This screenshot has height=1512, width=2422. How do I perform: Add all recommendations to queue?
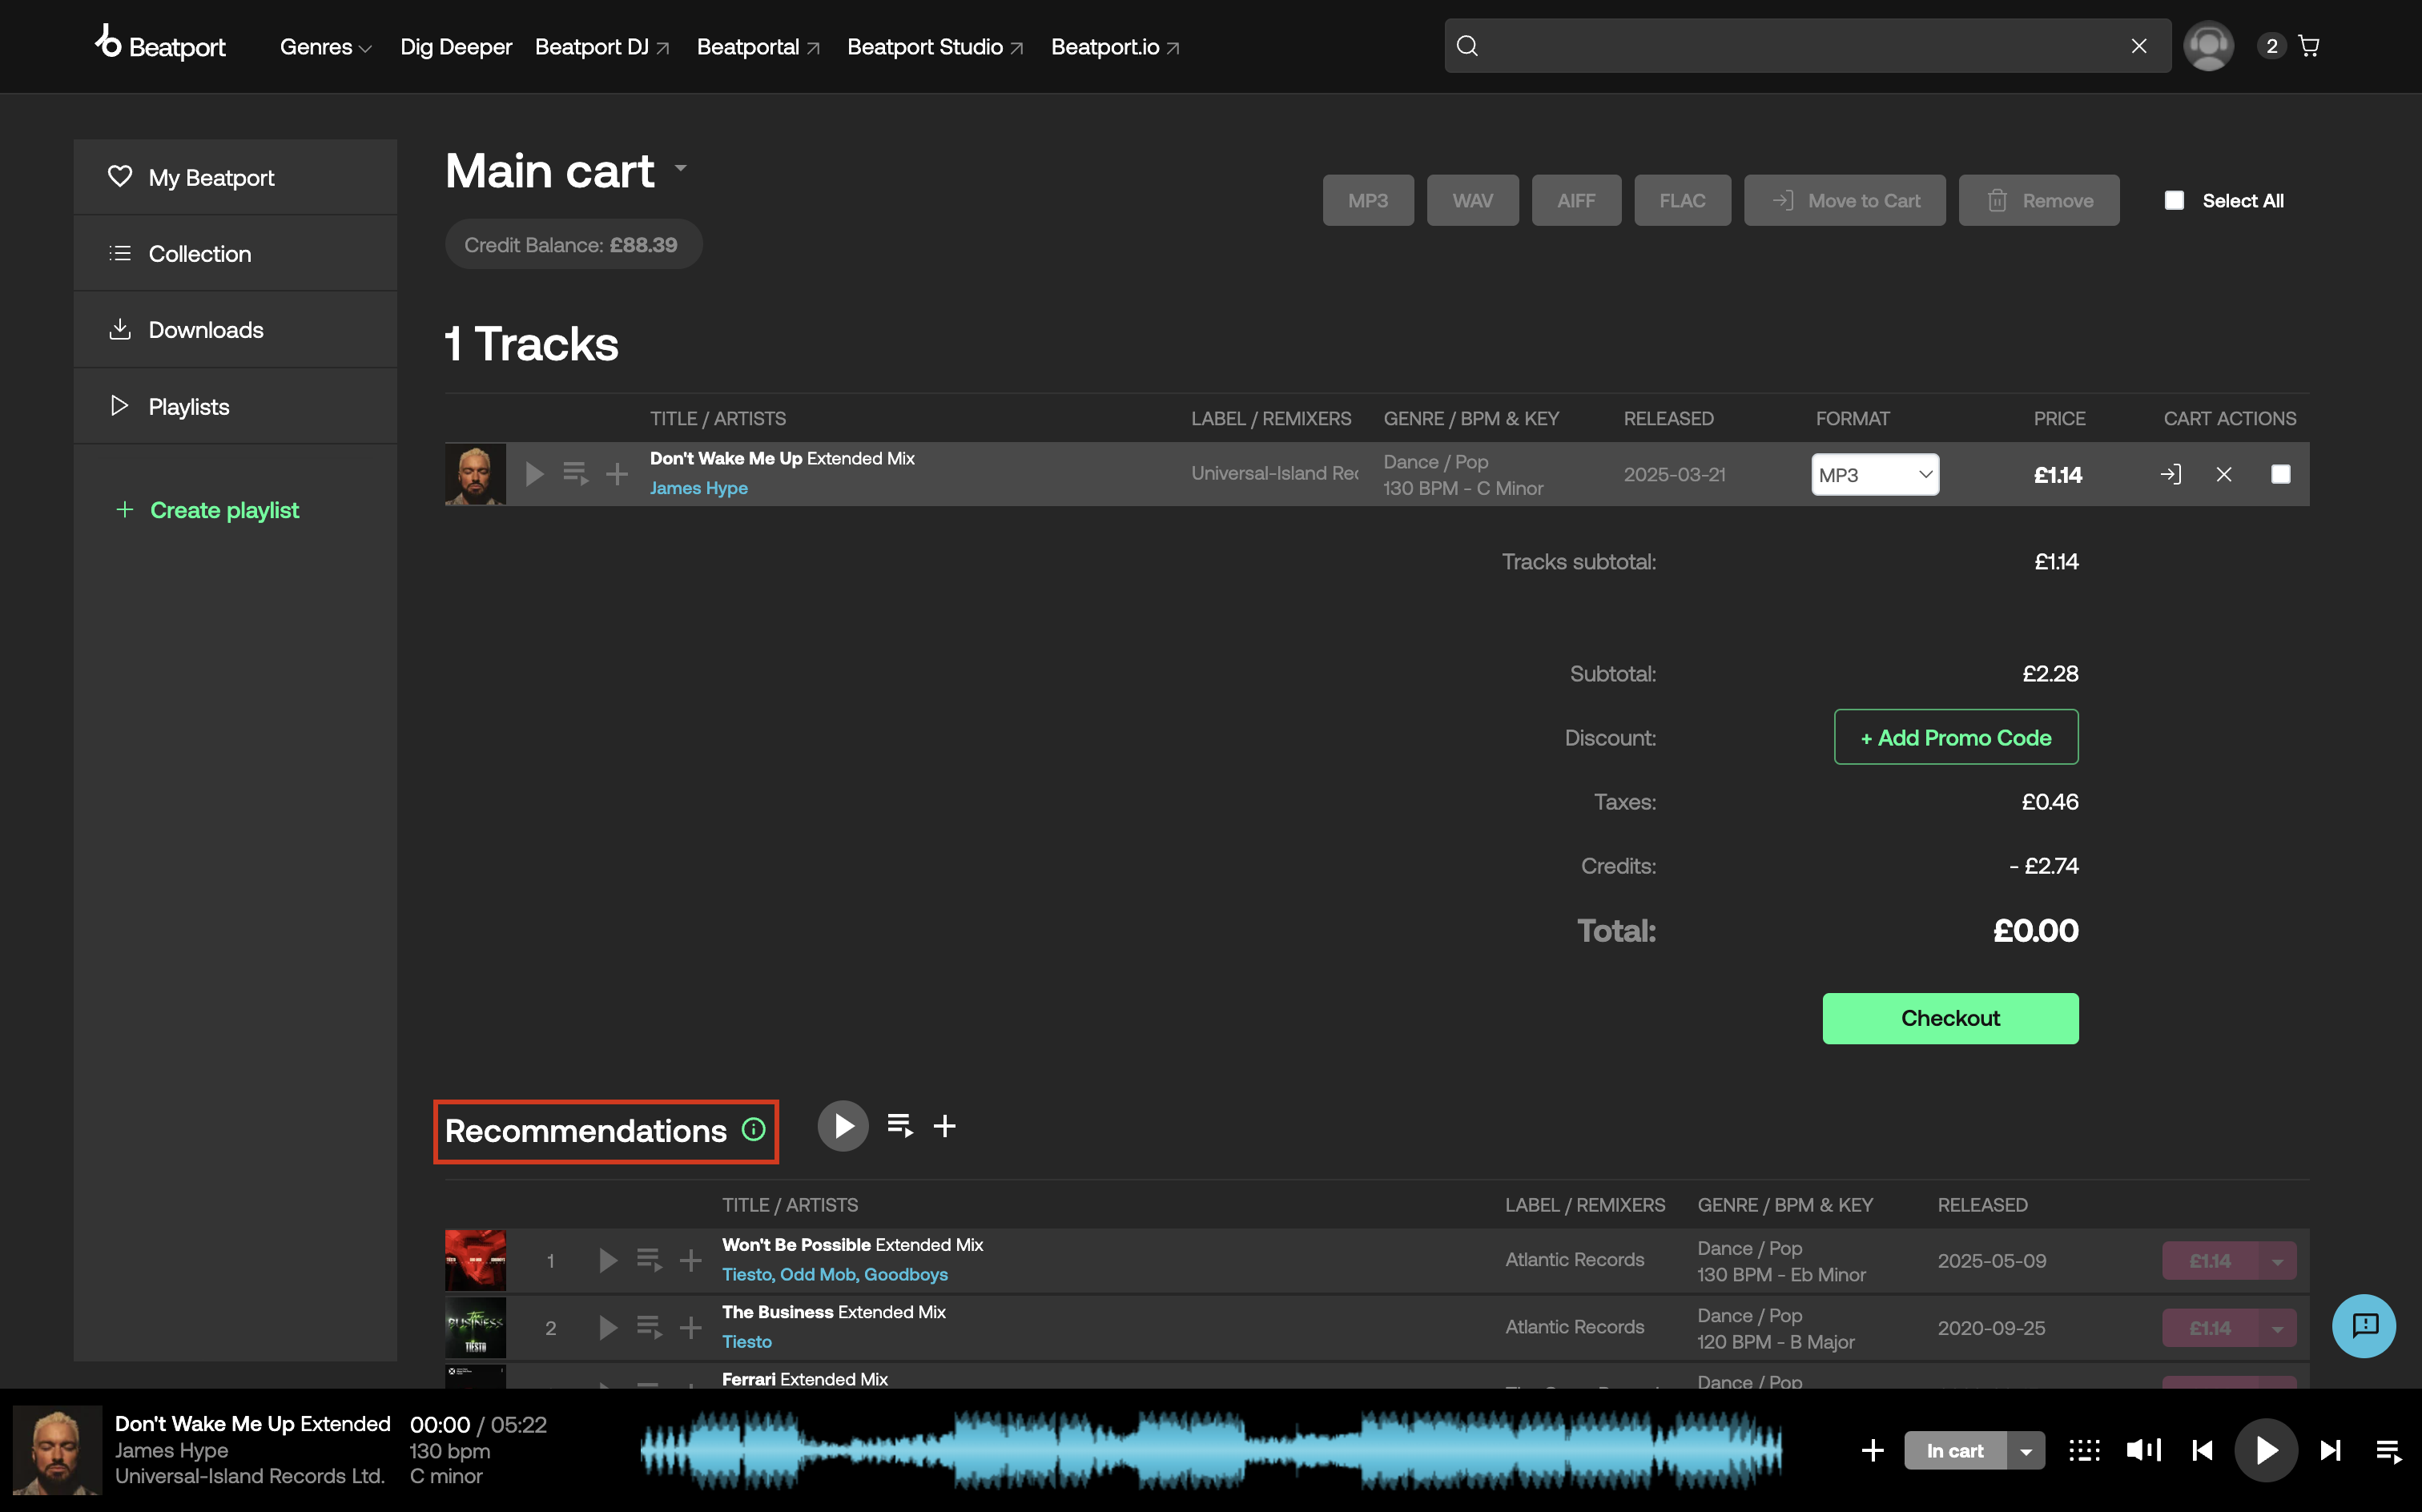900,1126
